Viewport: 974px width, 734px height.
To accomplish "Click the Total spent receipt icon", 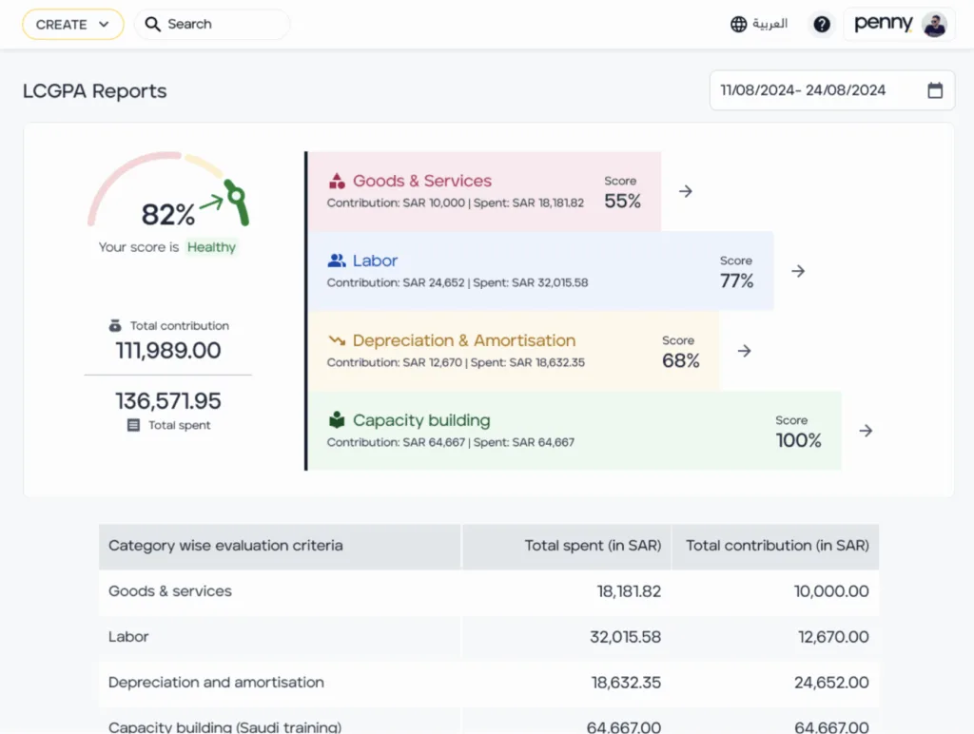I will pyautogui.click(x=133, y=425).
